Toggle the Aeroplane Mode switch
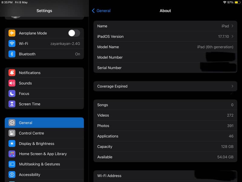This screenshot has height=182, width=242. pyautogui.click(x=74, y=33)
